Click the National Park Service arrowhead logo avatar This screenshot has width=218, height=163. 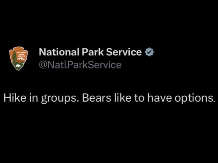(x=19, y=58)
